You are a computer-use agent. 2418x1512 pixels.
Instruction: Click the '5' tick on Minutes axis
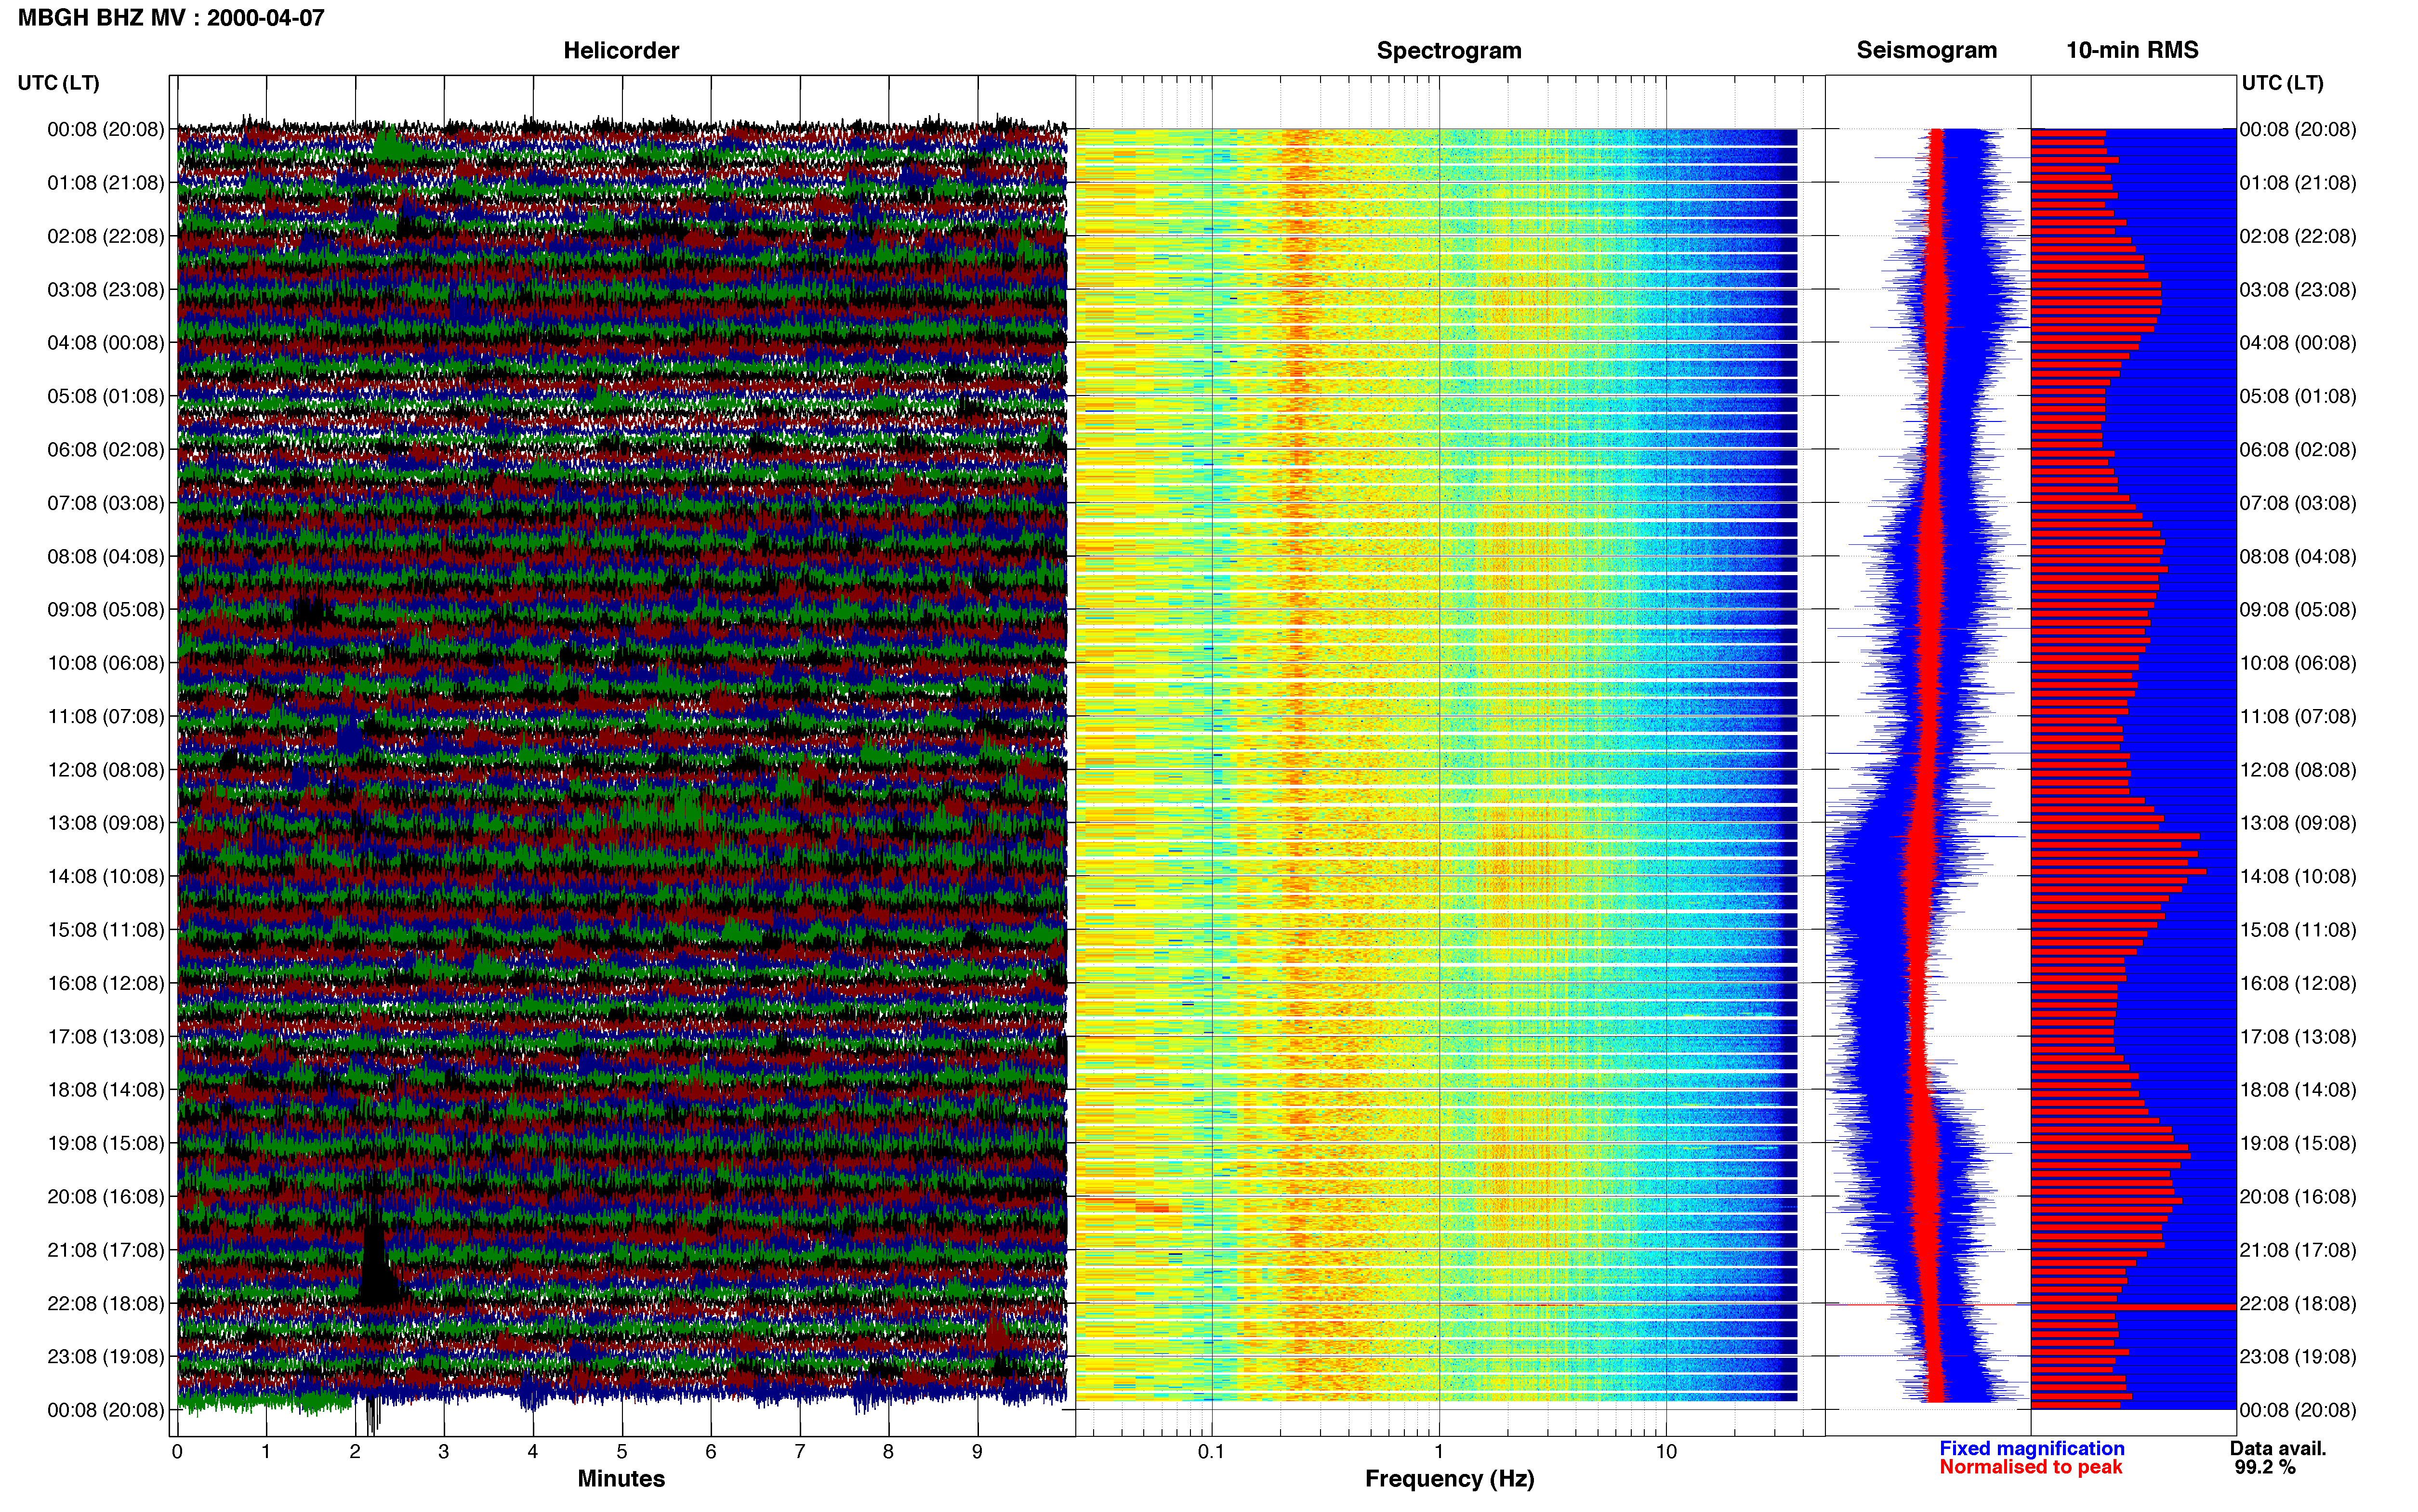point(622,1452)
